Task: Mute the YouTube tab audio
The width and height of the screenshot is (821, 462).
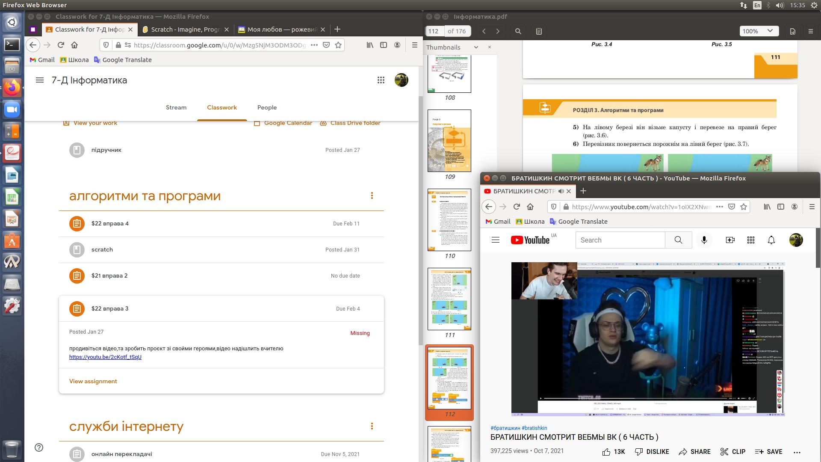Action: pos(561,191)
